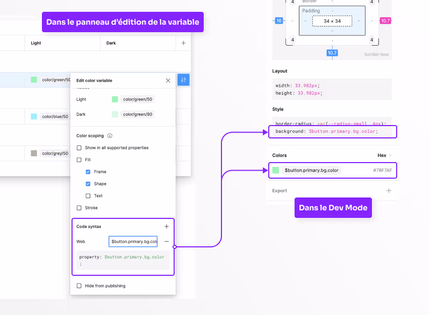Toggle the Fill scoping checkbox
Image resolution: width=430 pixels, height=315 pixels.
[x=79, y=160]
